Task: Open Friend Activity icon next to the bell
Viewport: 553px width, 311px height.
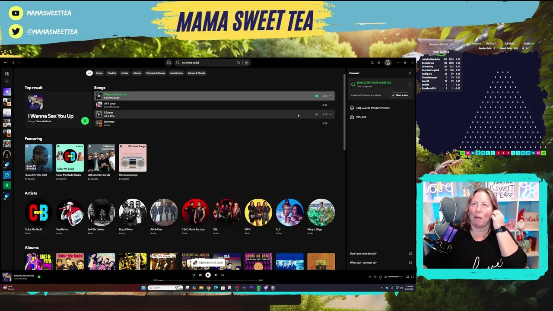Action: point(379,63)
